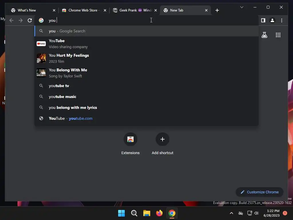Screen dimensions: 293x220
Task: Open the Google apps grid
Action: point(278,35)
